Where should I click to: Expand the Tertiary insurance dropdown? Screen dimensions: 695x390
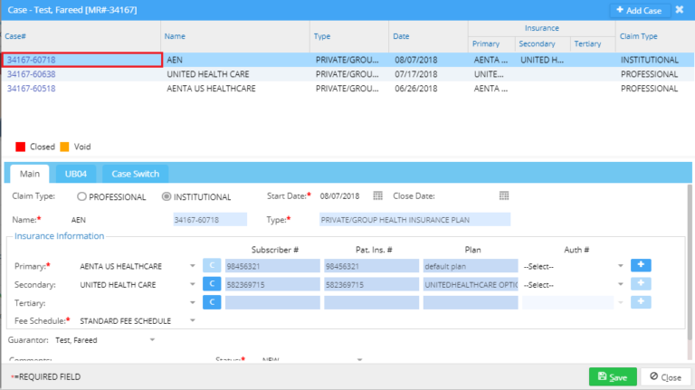(193, 303)
